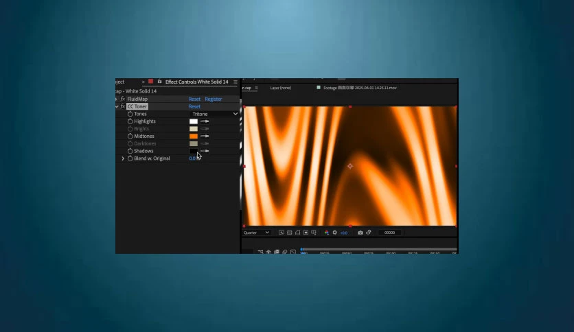Open the Darktones gray color swatch
This screenshot has height=332, width=574.
(194, 143)
